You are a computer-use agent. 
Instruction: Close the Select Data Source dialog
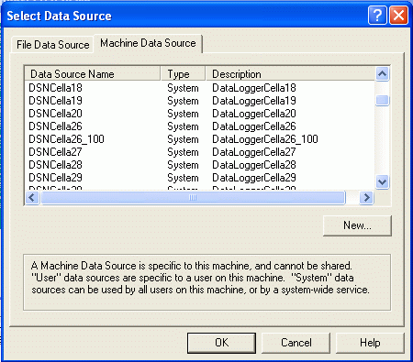point(398,15)
